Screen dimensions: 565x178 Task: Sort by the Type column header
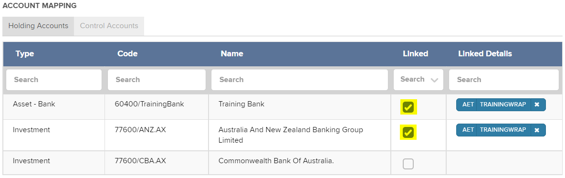coord(25,54)
